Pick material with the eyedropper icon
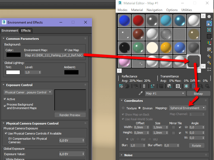 140,93
